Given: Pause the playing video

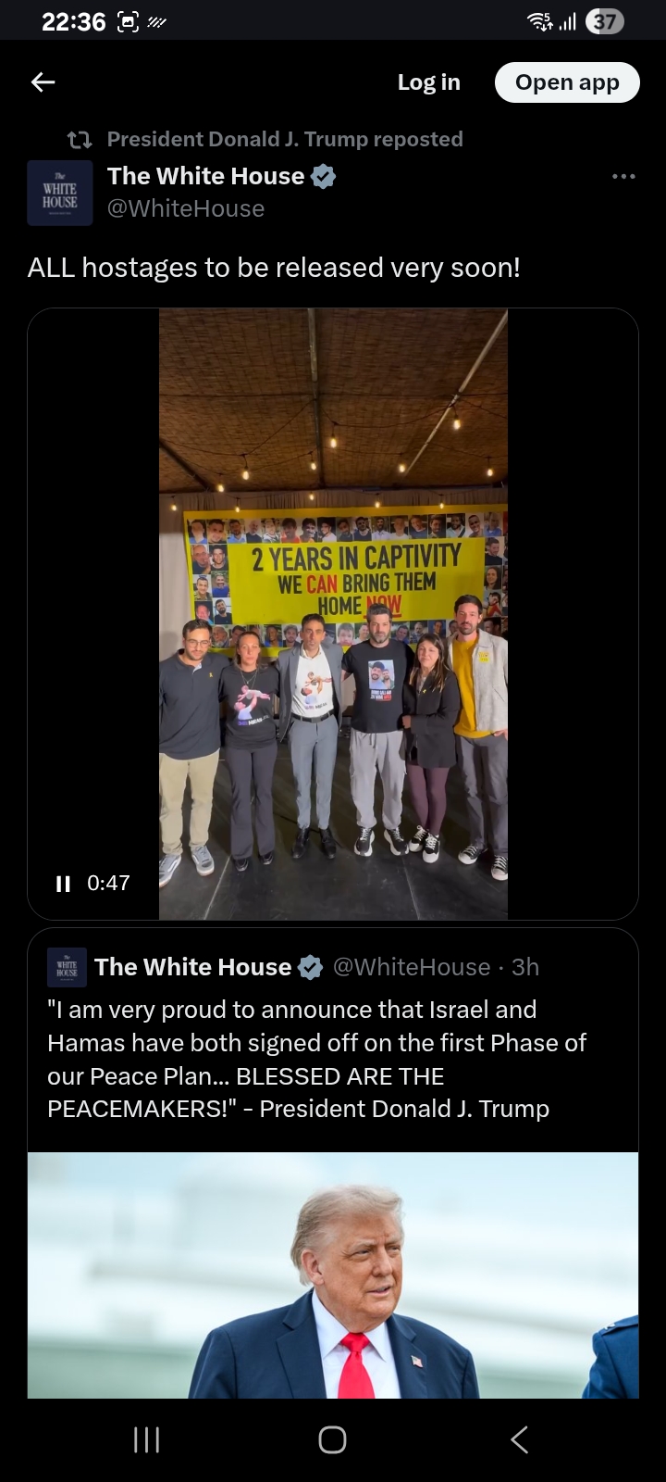Looking at the screenshot, I should [x=63, y=884].
